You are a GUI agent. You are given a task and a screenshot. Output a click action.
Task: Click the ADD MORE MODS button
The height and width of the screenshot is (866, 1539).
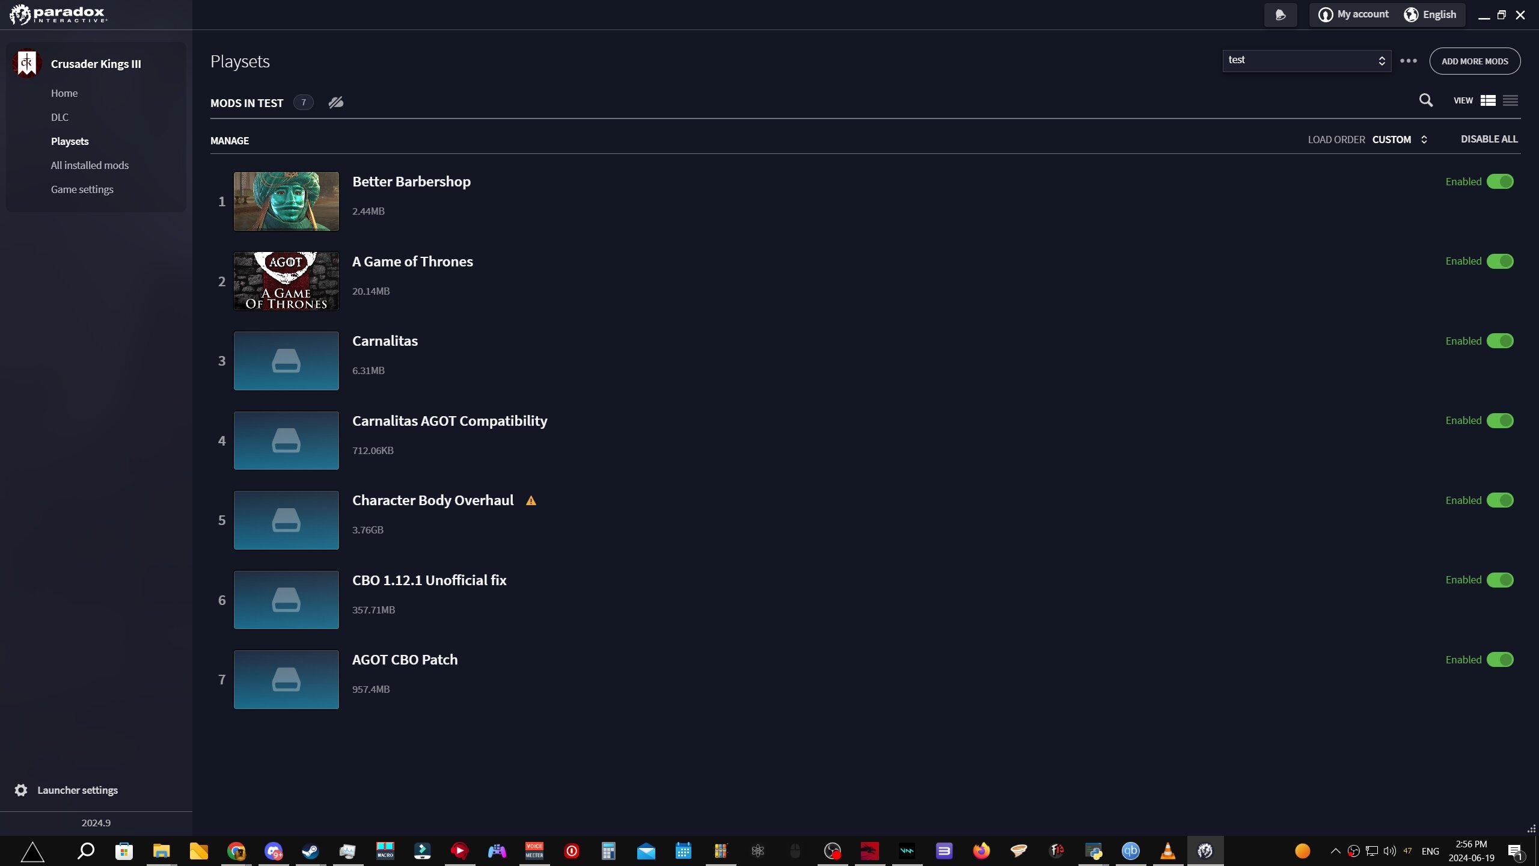tap(1475, 61)
